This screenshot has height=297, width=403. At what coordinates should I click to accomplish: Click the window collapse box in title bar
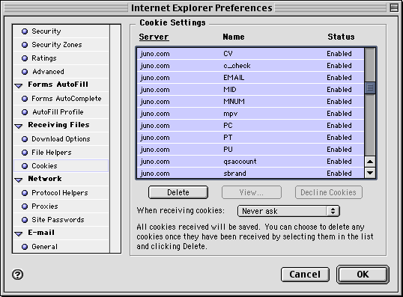point(394,7)
